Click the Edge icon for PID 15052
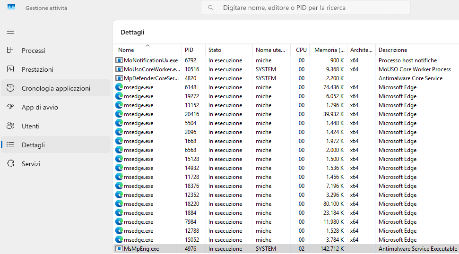Viewport: 459px width, 254px height. [119, 240]
